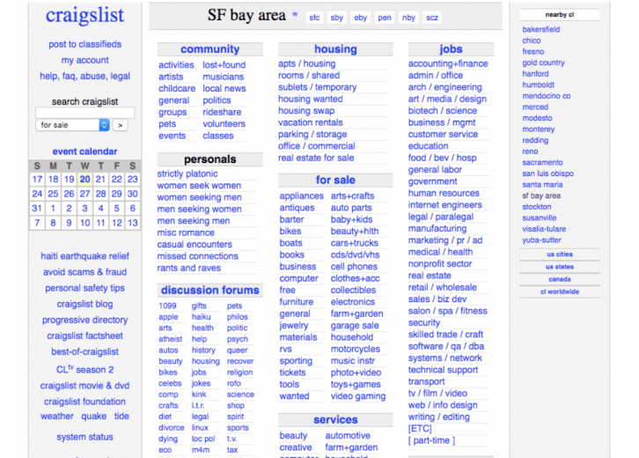Select the 'scz' subarea tab

(x=432, y=18)
